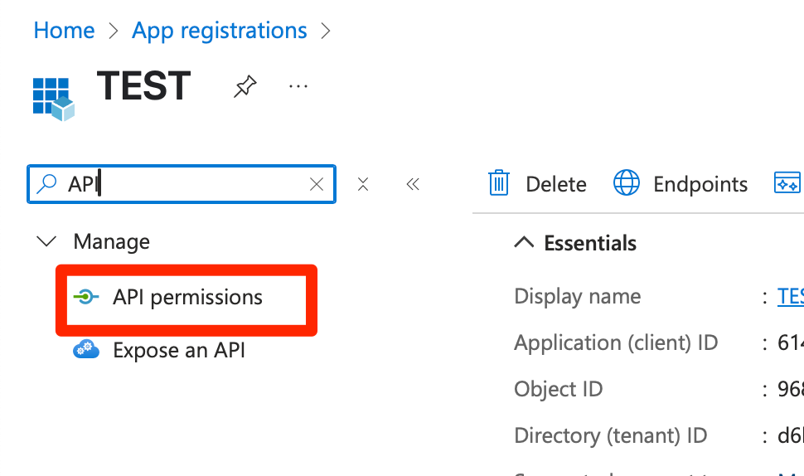Image resolution: width=804 pixels, height=476 pixels.
Task: Collapse the Essentials section
Action: 524,242
